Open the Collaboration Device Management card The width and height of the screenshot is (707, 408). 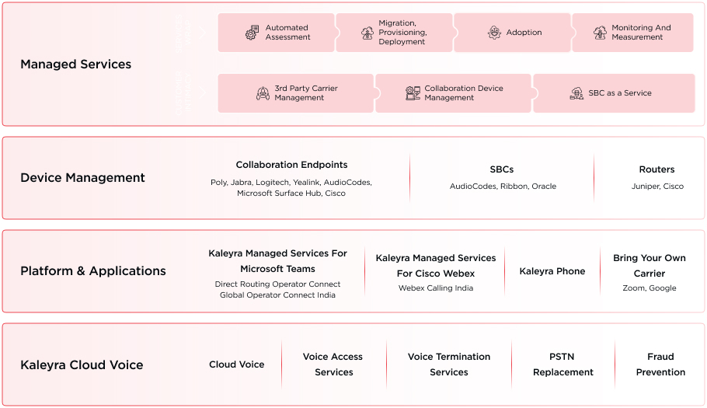453,93
